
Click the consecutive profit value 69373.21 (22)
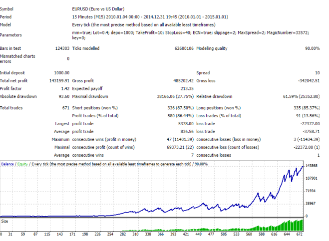pyautogui.click(x=180, y=148)
